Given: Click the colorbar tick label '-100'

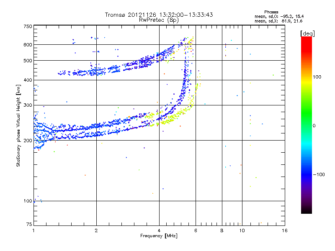Looking at the screenshot, I should pyautogui.click(x=319, y=174).
